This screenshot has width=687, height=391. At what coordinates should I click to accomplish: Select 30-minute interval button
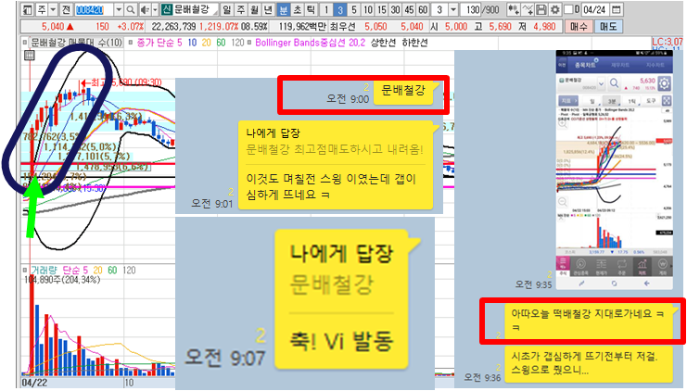pyautogui.click(x=396, y=9)
